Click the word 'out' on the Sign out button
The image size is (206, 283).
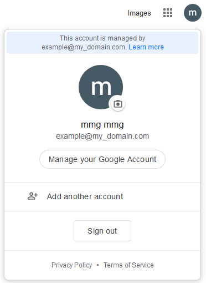pyautogui.click(x=111, y=231)
